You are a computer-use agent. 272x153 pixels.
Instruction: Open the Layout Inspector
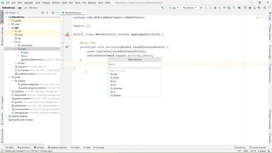coord(258,147)
